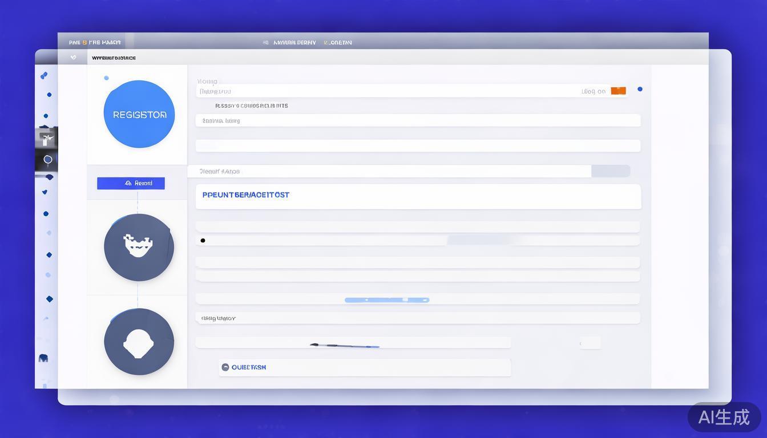This screenshot has width=767, height=438.
Task: Open the PAE FRE HAACII tab
Action: coord(95,42)
